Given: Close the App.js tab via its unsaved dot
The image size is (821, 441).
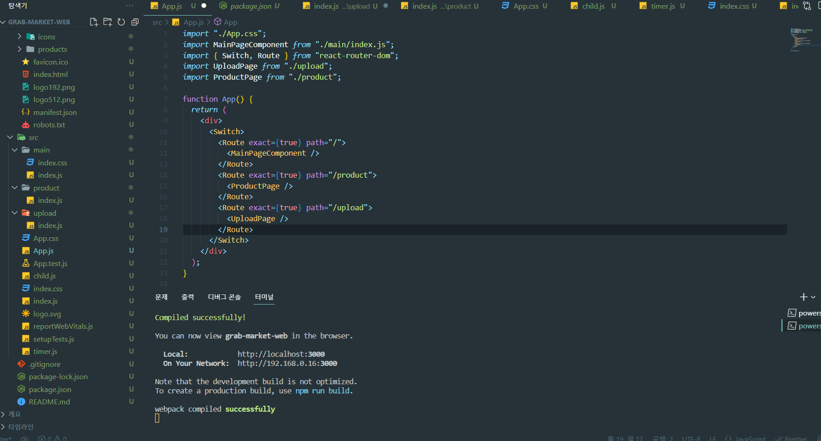Looking at the screenshot, I should coord(204,5).
